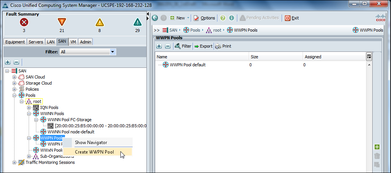Click the green help question icon

click(x=223, y=18)
